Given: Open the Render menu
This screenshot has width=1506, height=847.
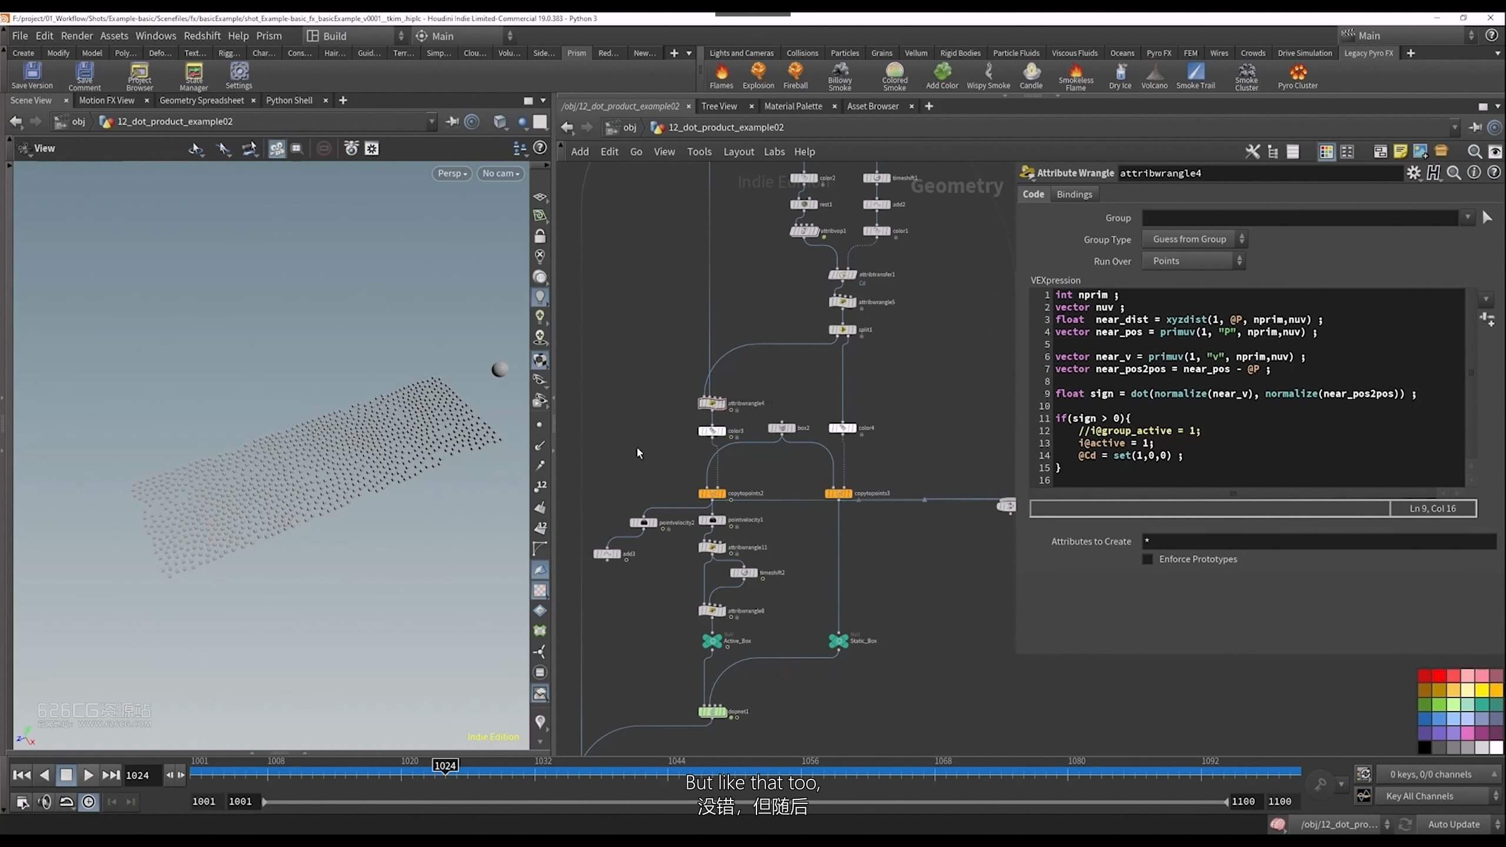Looking at the screenshot, I should pyautogui.click(x=76, y=36).
